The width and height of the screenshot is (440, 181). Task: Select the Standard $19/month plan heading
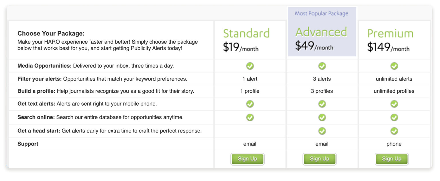pos(246,40)
